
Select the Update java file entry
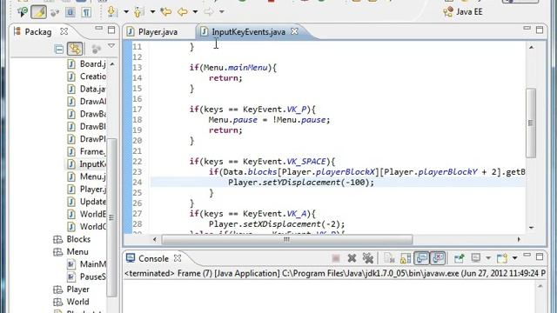[87, 202]
